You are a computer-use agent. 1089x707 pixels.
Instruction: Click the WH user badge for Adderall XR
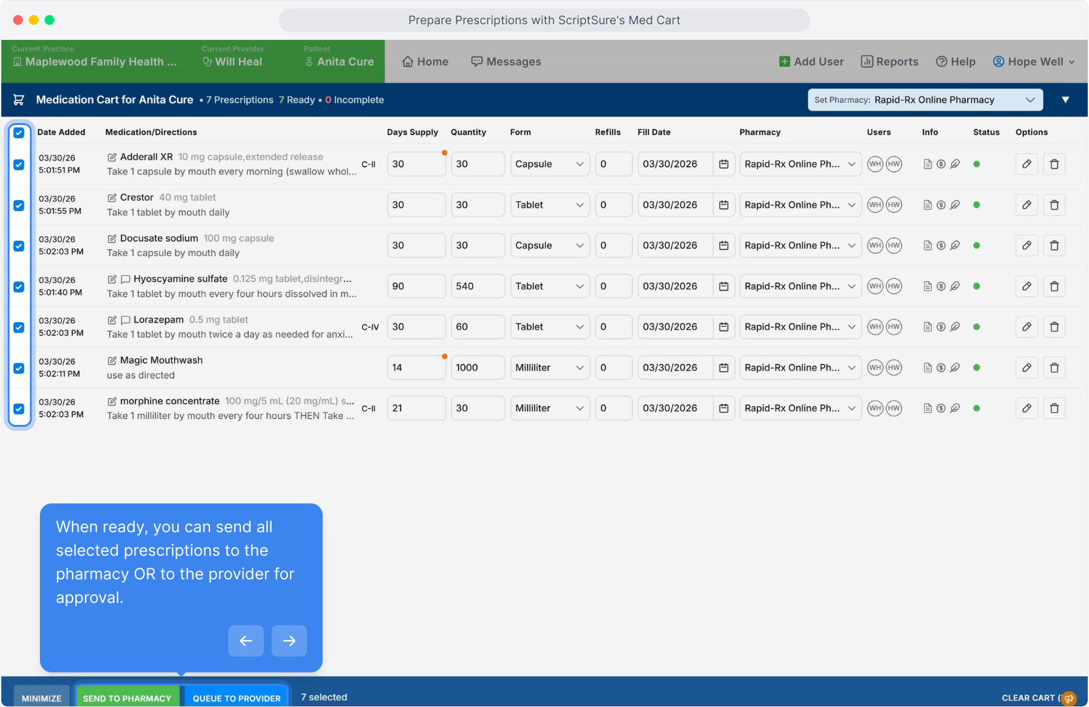click(x=875, y=164)
